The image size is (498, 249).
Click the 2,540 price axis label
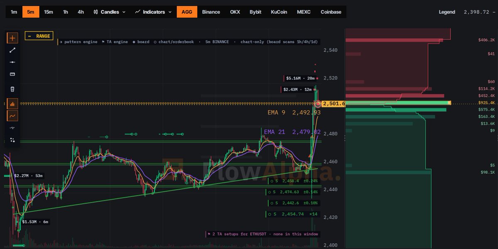(330, 50)
